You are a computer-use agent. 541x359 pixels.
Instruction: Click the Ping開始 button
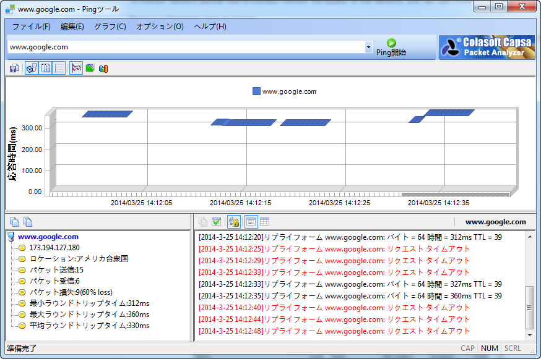click(x=391, y=48)
